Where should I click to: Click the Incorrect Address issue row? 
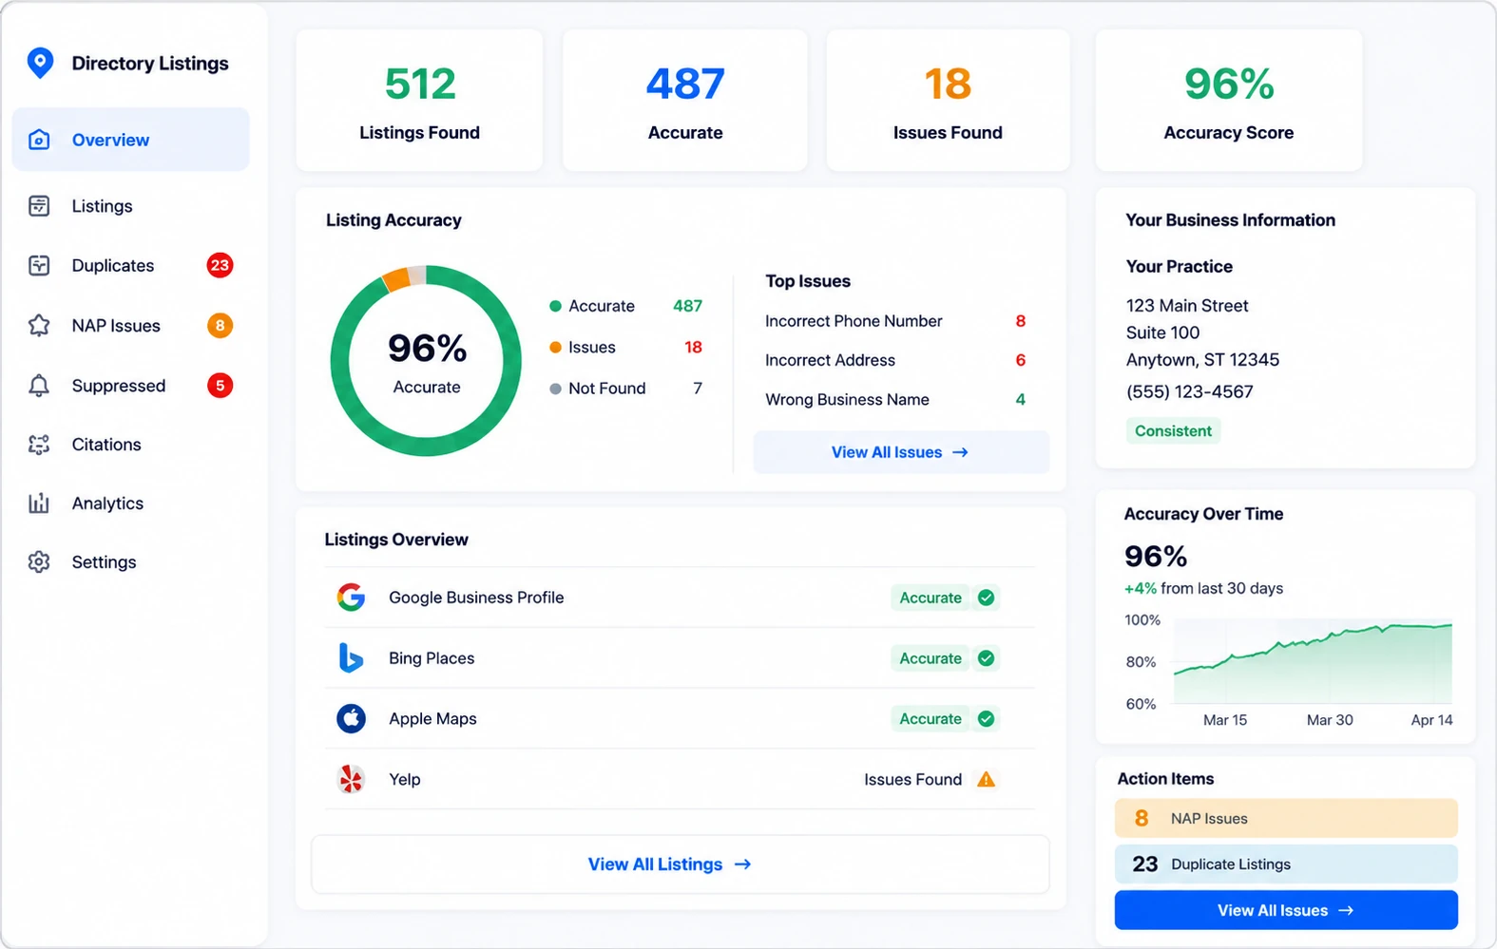[895, 360]
